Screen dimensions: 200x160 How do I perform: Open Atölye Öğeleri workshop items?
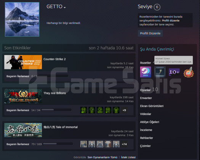click(149, 122)
